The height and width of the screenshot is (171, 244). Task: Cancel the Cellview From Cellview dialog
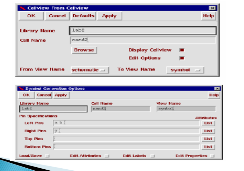[x=57, y=16]
